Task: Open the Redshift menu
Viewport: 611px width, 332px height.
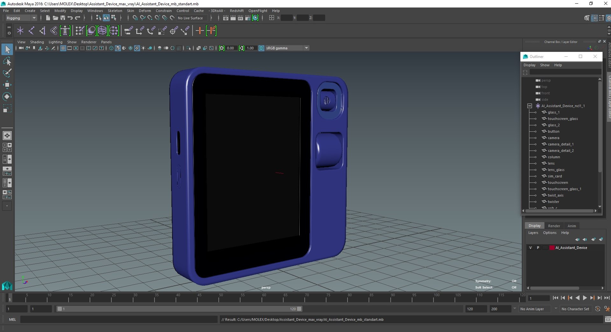Action: coord(237,11)
